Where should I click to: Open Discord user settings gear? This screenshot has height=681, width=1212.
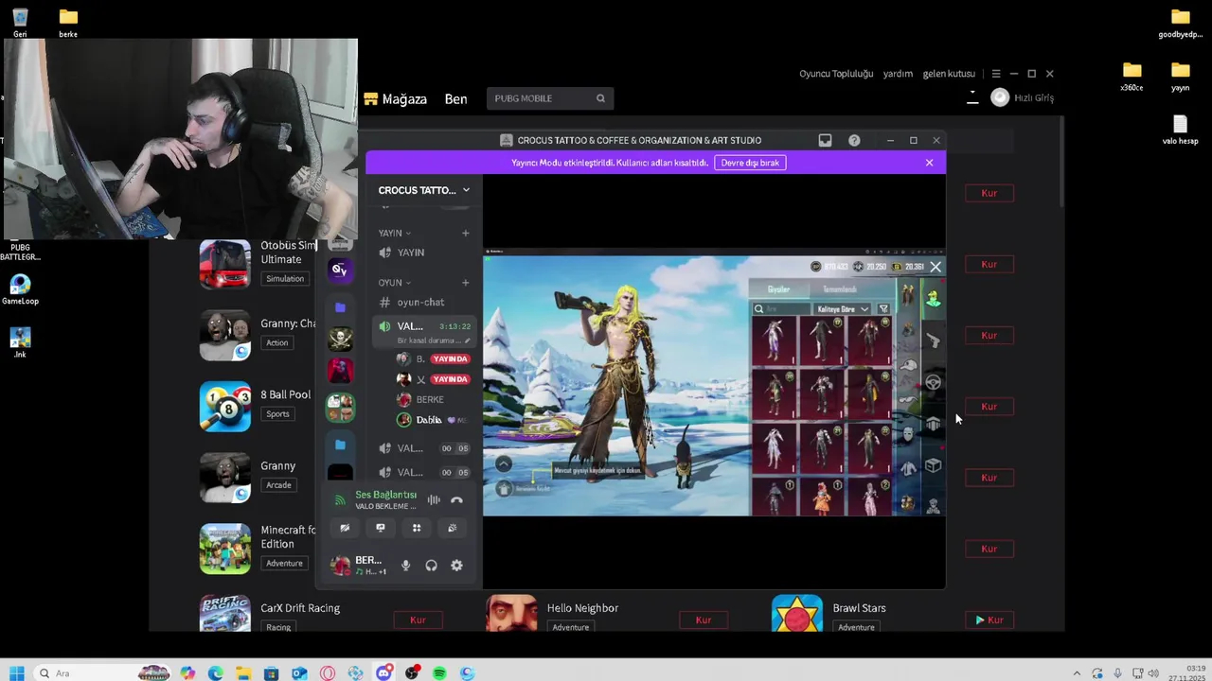[x=456, y=566]
